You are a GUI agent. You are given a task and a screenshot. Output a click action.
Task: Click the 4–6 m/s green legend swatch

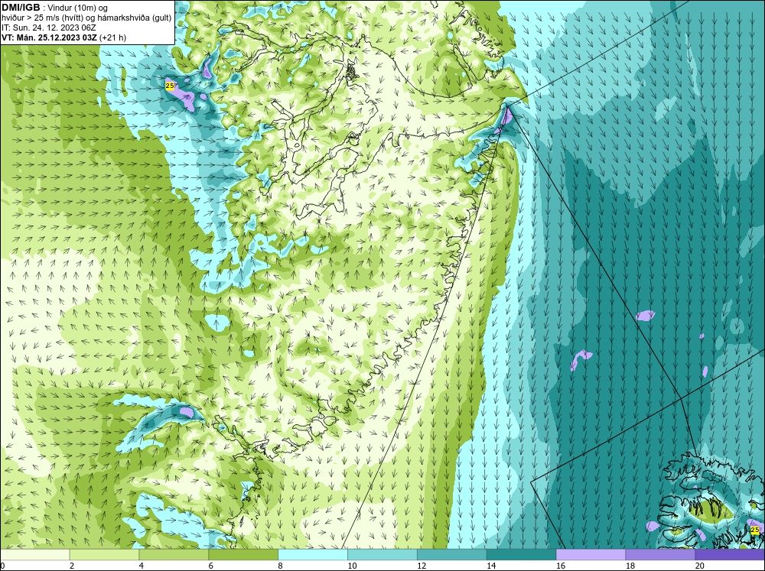point(174,555)
